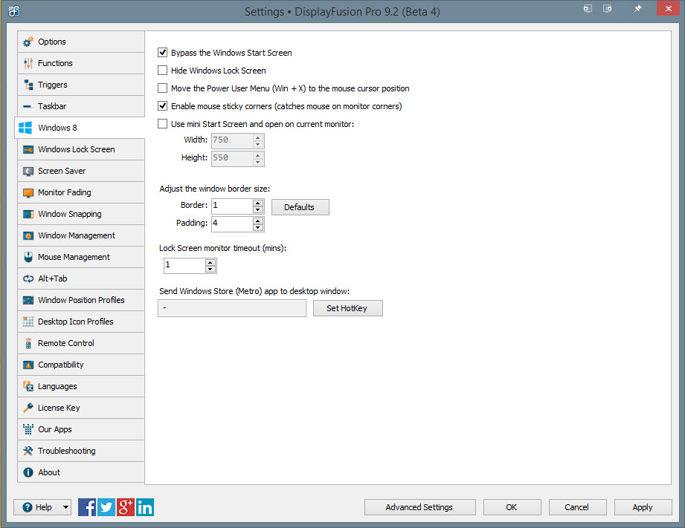Open the Facebook social link icon
The height and width of the screenshot is (528, 685).
pos(87,507)
